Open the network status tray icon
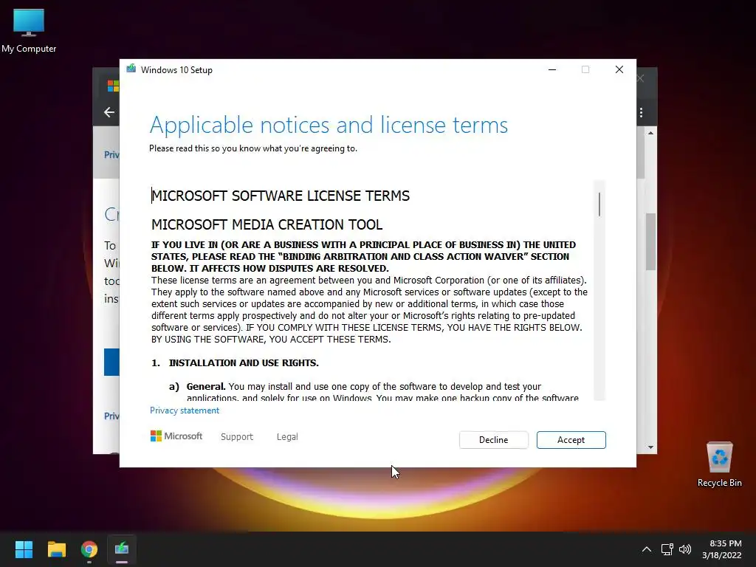 point(667,549)
